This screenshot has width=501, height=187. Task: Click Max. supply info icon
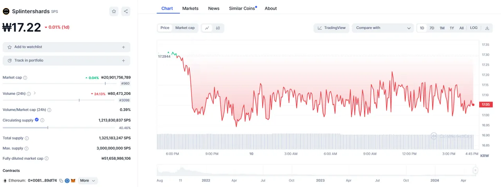pyautogui.click(x=27, y=148)
